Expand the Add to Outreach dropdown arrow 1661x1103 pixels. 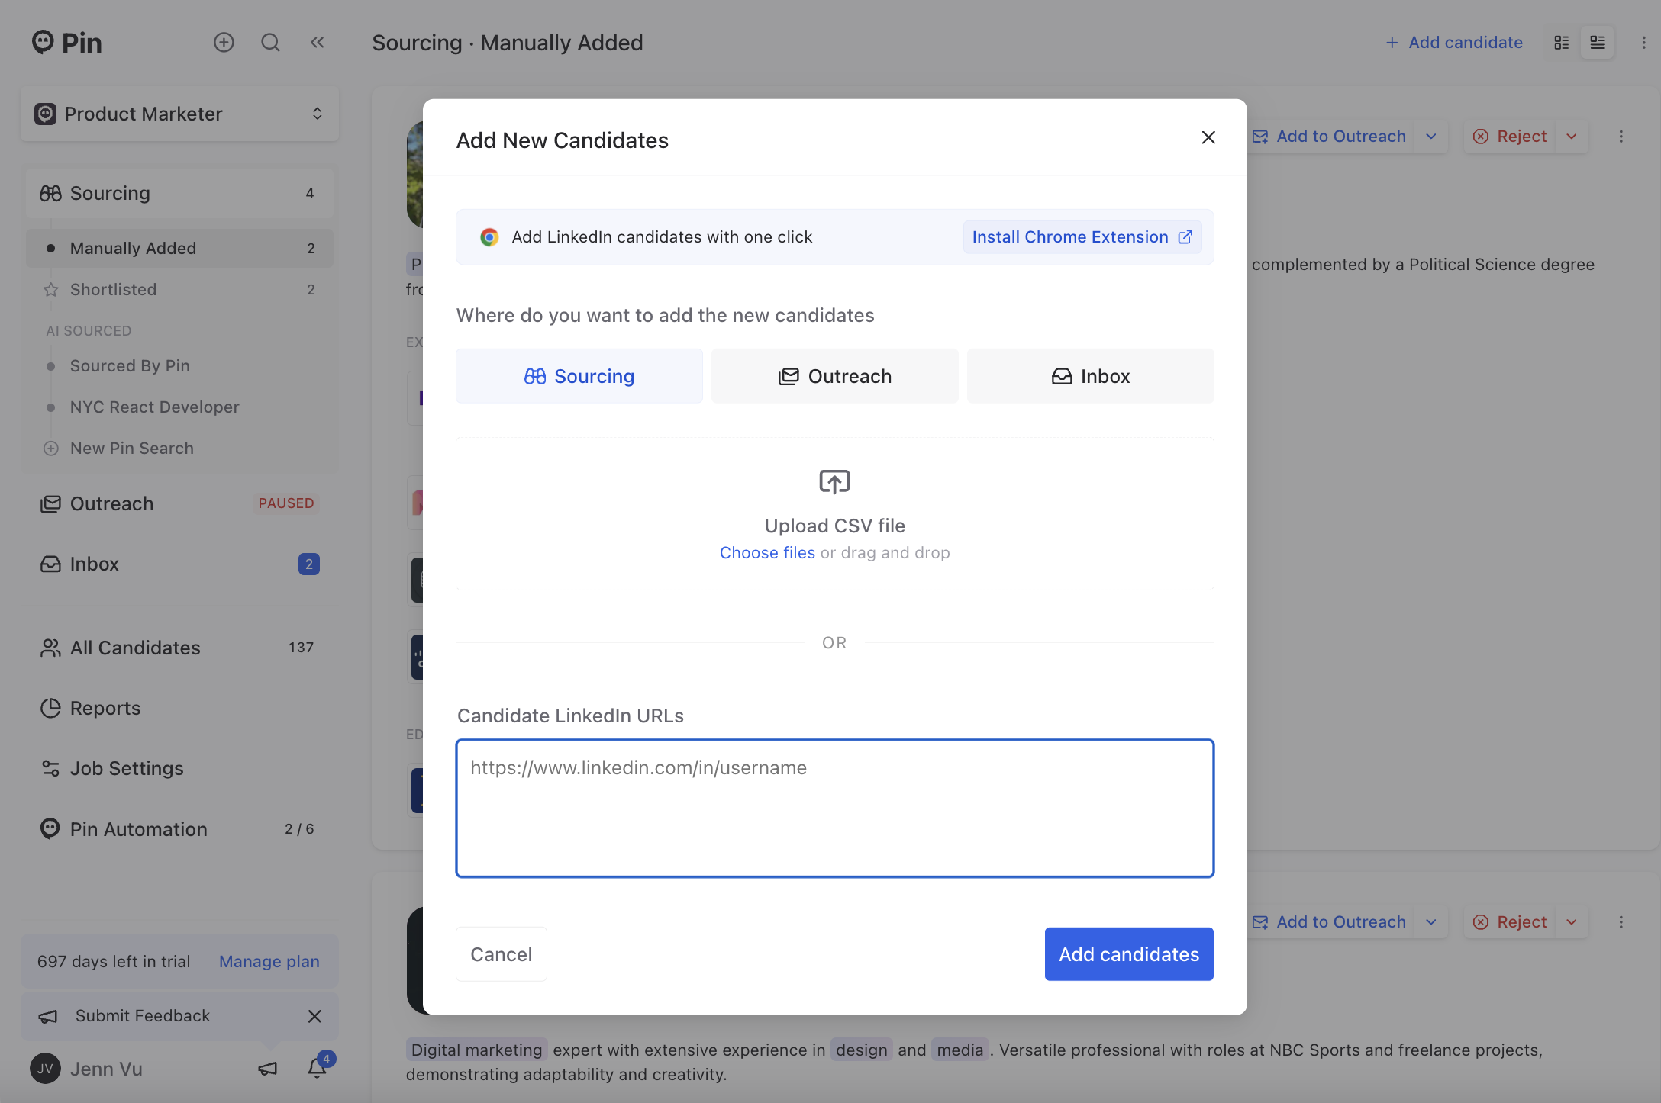coord(1431,137)
